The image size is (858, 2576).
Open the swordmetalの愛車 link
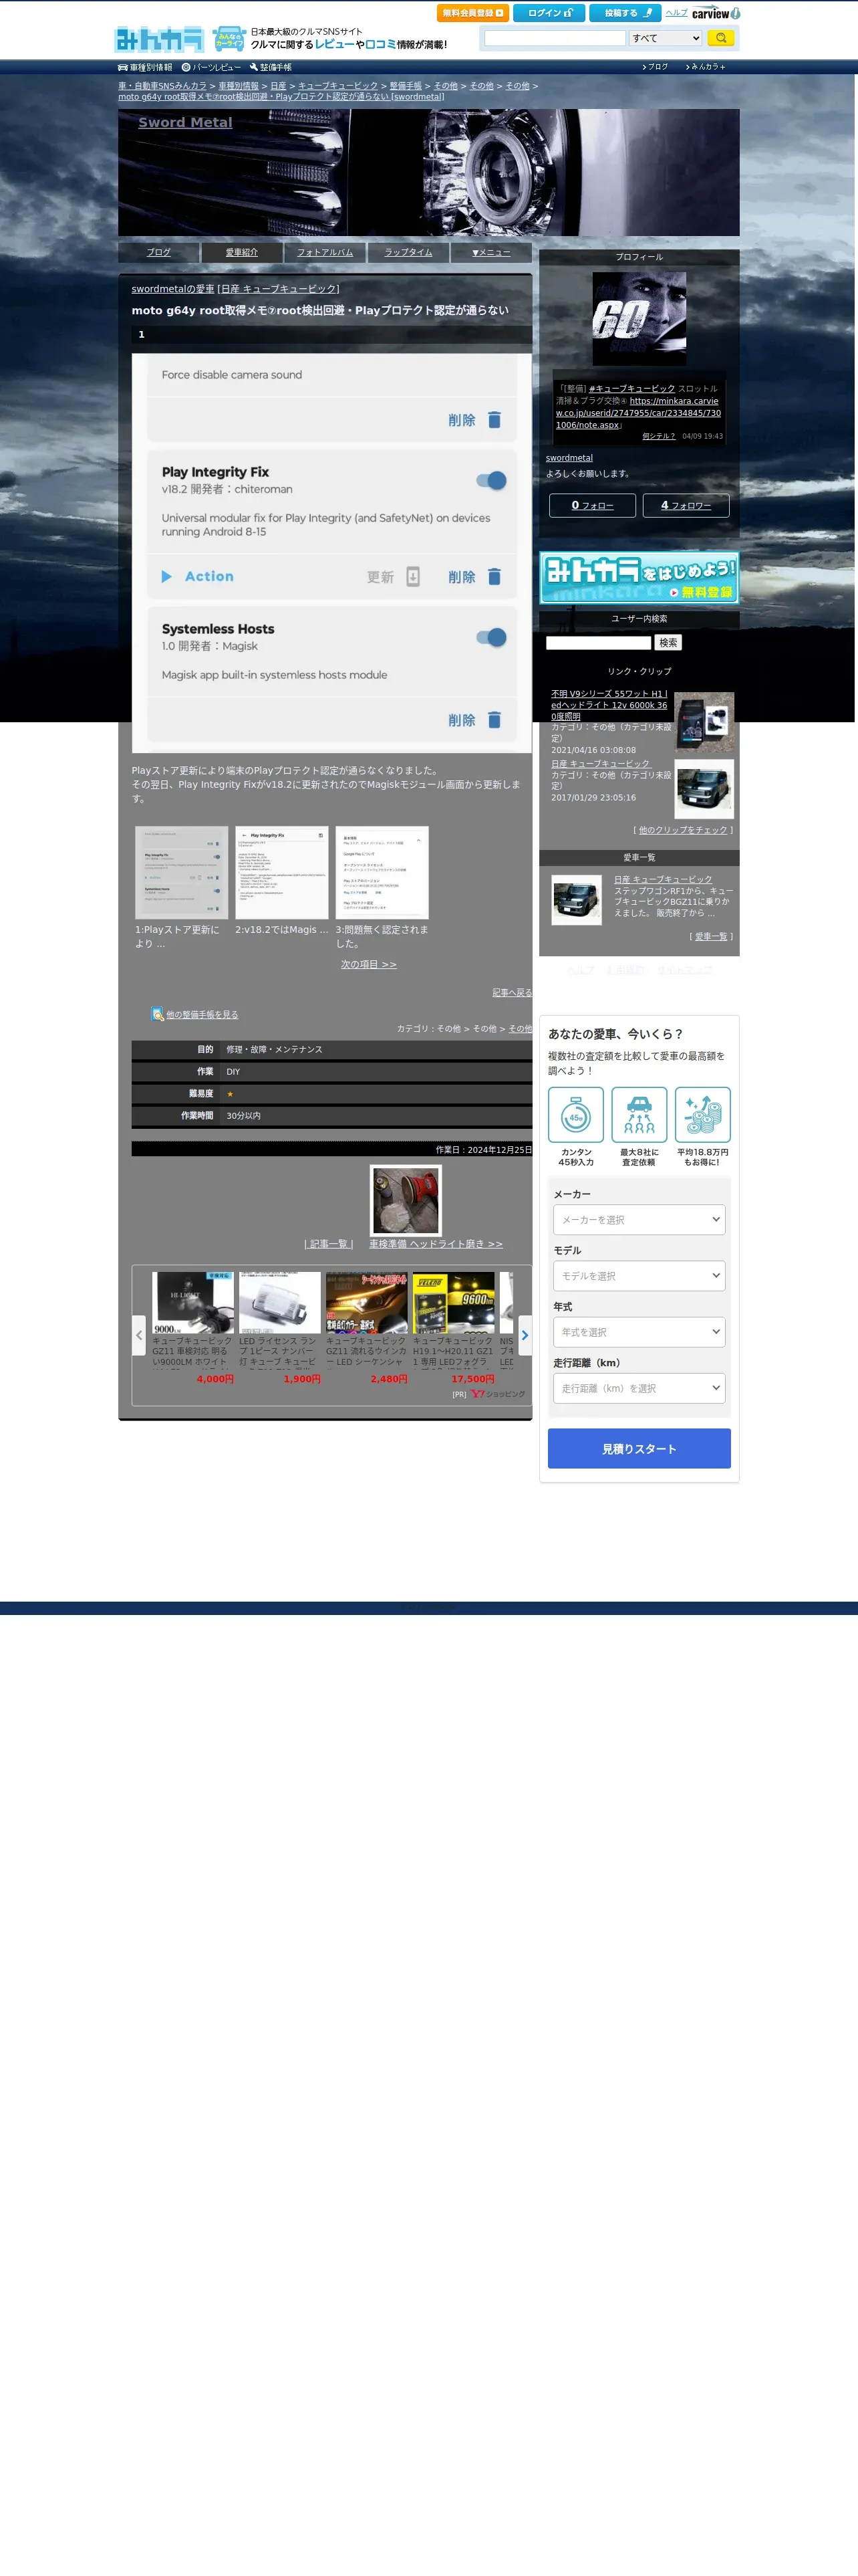pos(173,289)
